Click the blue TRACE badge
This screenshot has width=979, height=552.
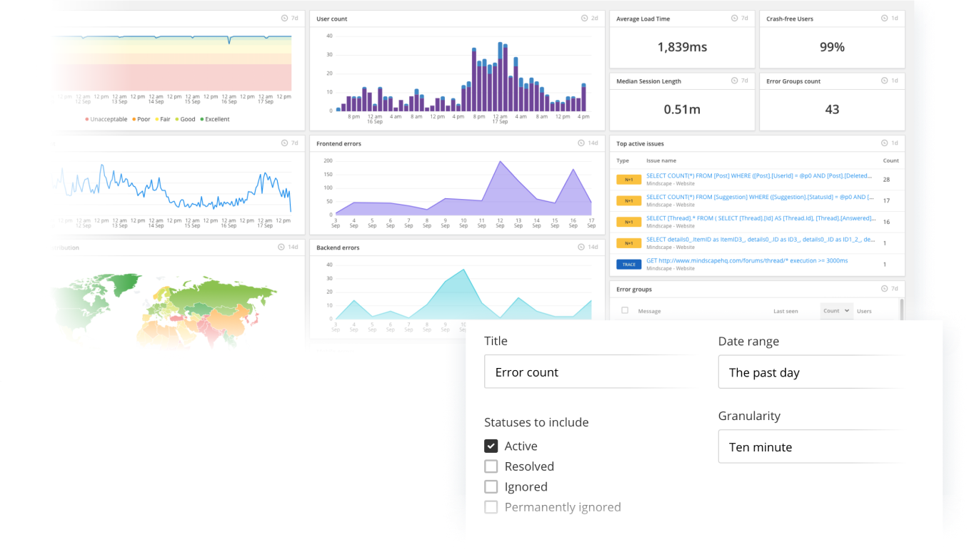(x=628, y=265)
